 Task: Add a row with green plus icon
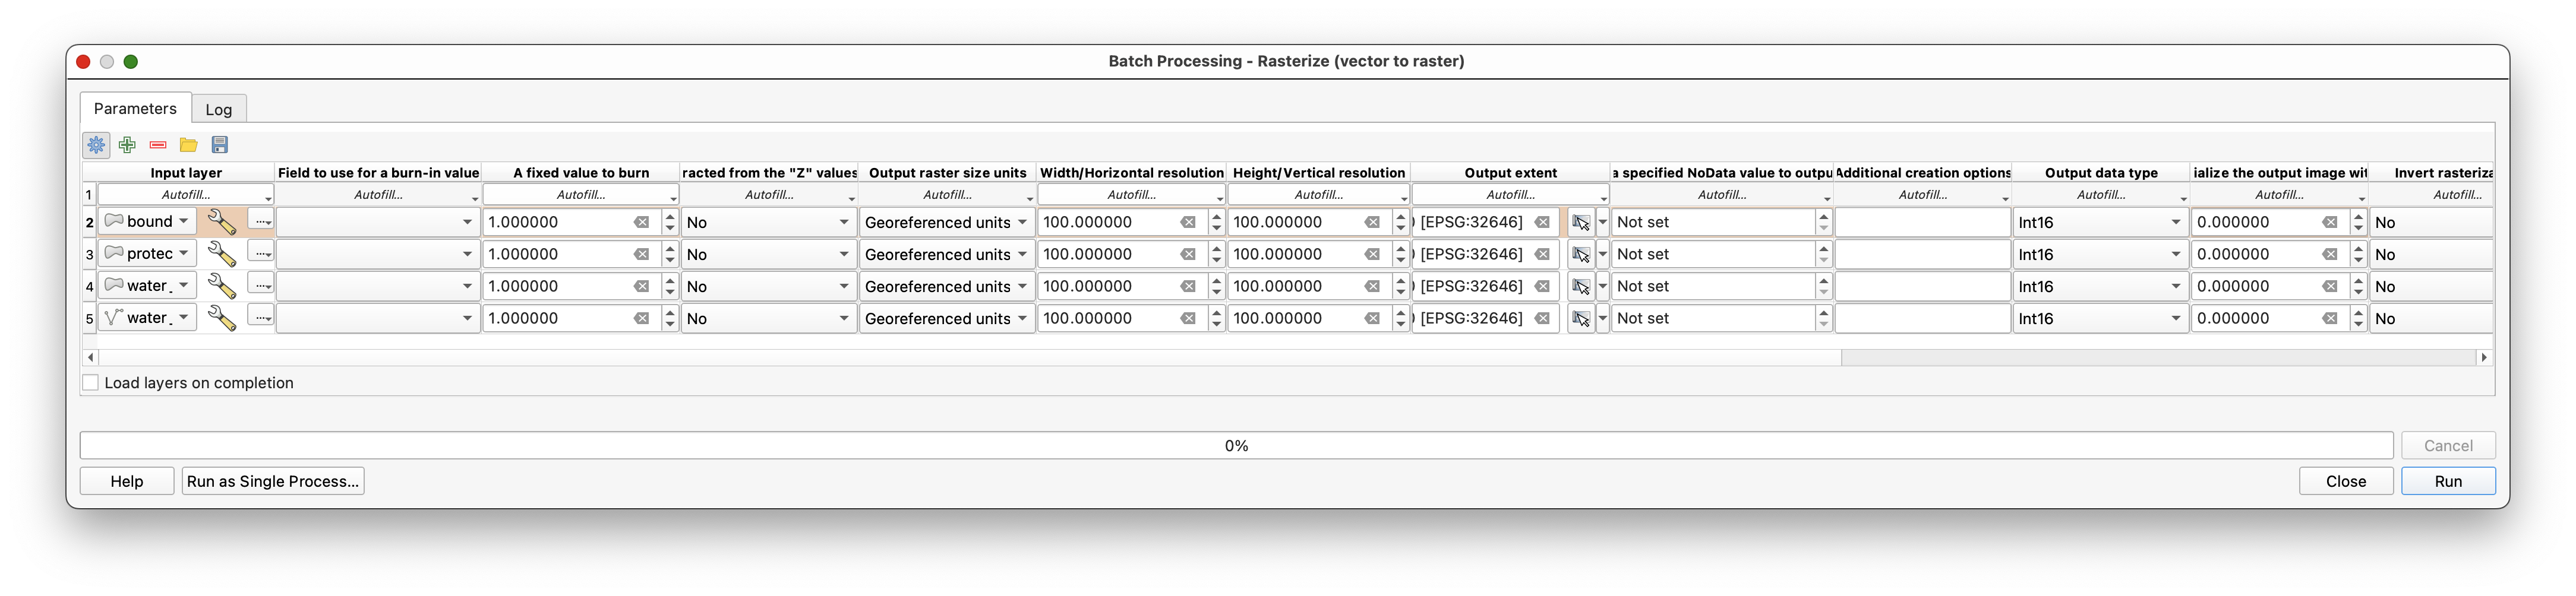click(127, 145)
